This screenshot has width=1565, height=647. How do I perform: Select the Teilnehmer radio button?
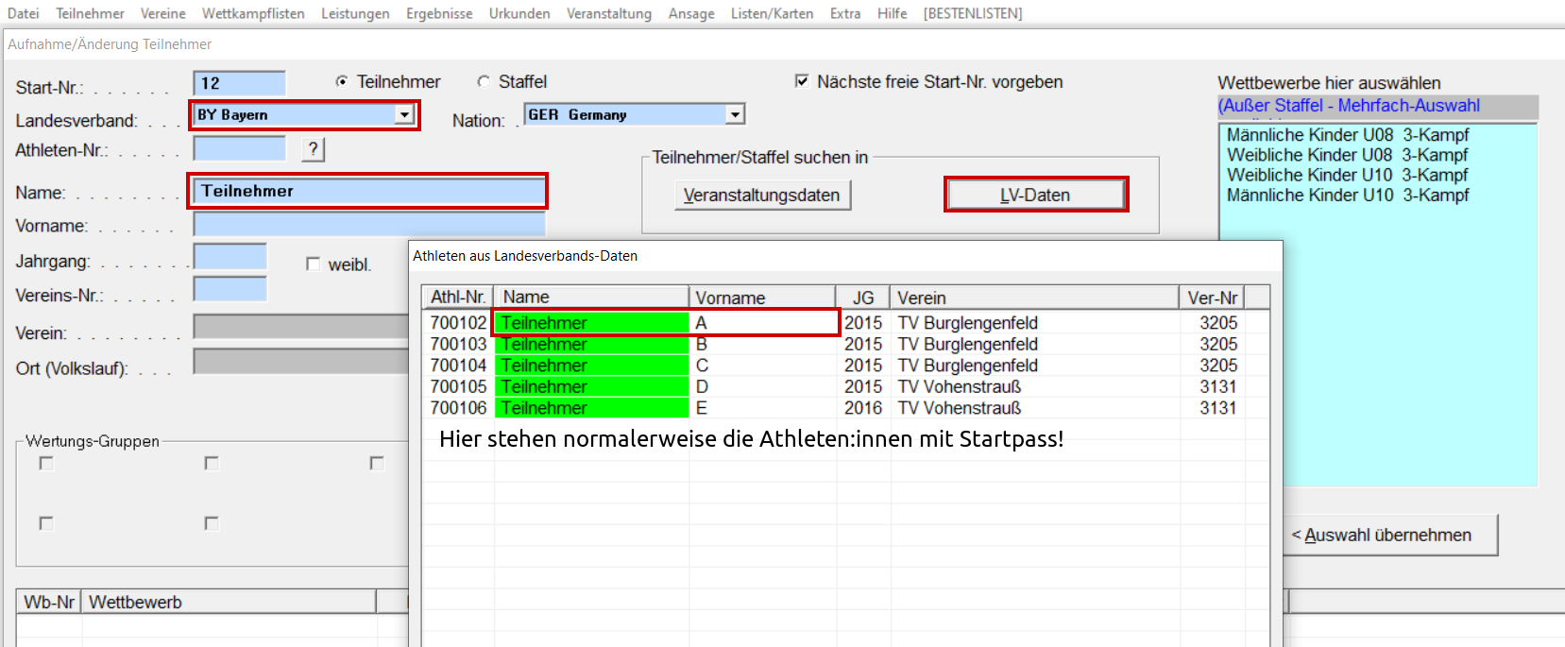tap(342, 82)
